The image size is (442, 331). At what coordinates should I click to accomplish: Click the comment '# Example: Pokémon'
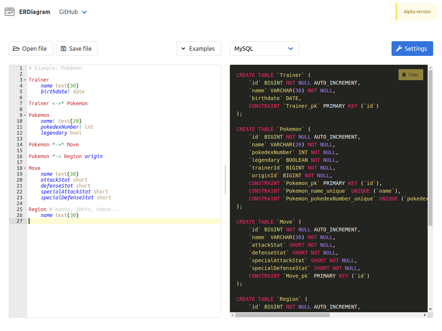pos(55,68)
